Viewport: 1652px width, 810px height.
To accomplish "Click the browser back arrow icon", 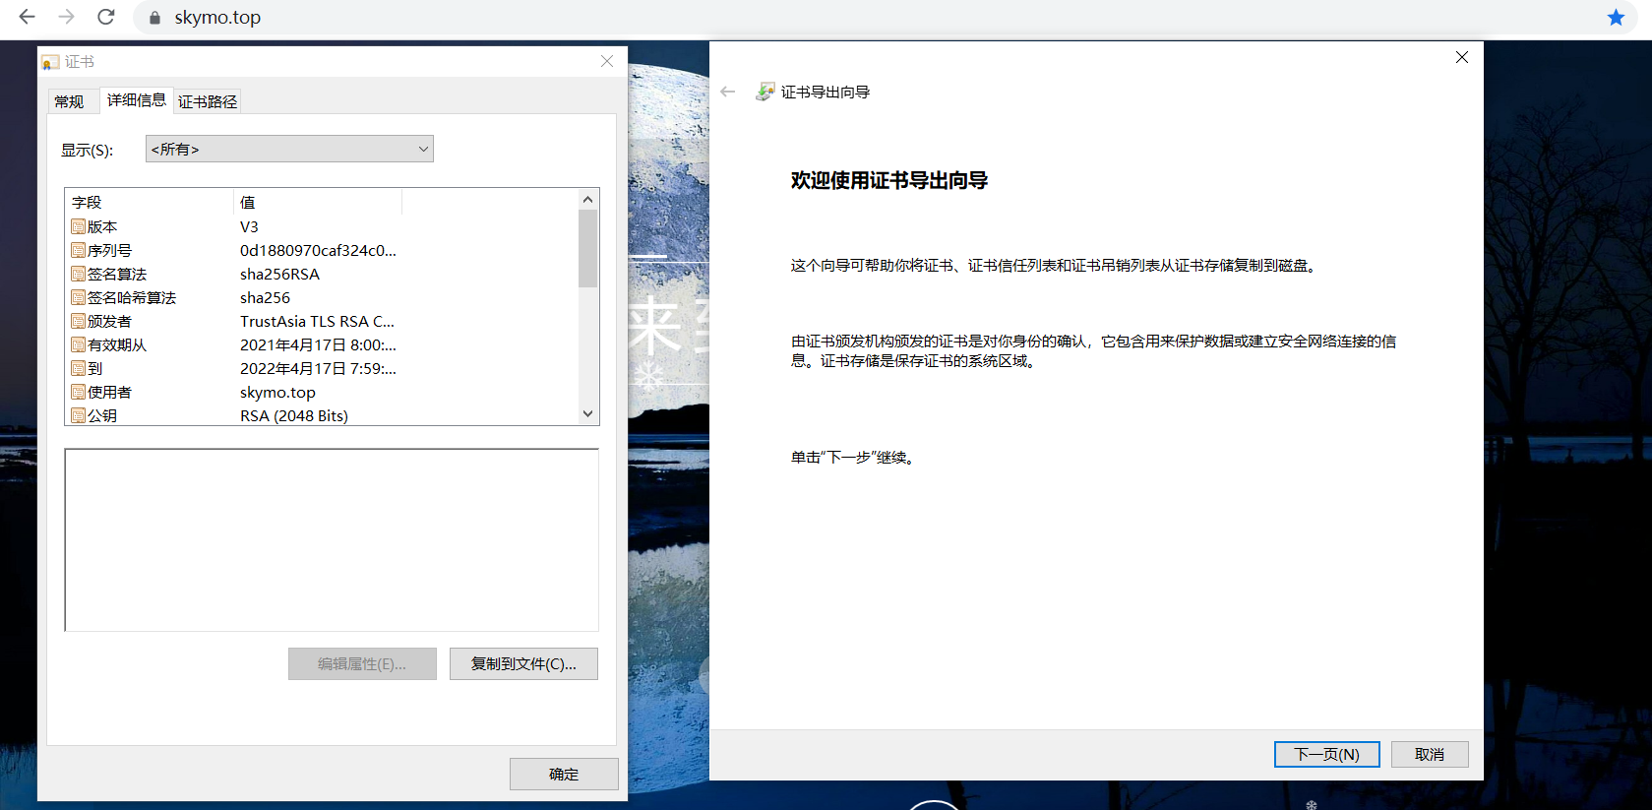I will 27,17.
